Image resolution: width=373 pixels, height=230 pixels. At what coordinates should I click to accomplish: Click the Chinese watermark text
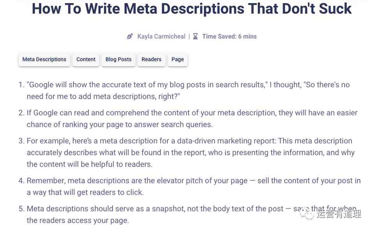pyautogui.click(x=339, y=214)
